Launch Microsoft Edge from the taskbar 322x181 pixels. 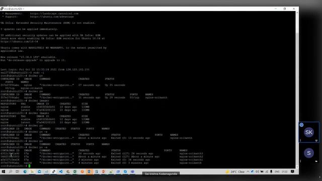click(x=25, y=171)
